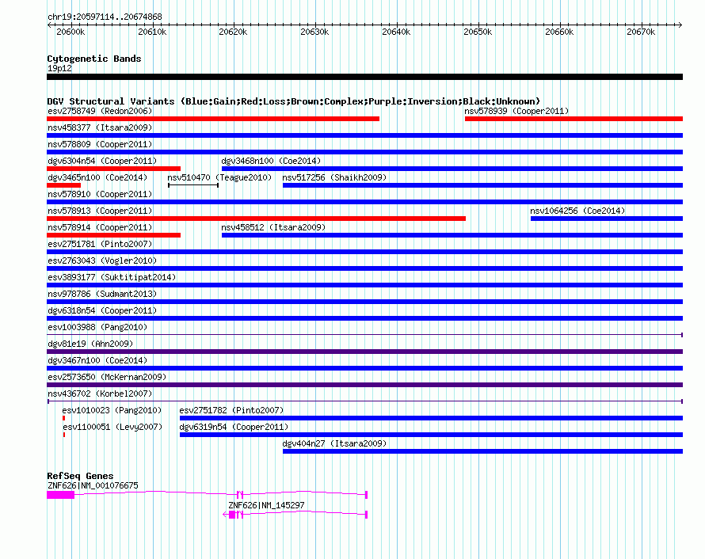Open variant nsv458377 (Itsara2009)
Screen dimensions: 705x559
(x=100, y=127)
